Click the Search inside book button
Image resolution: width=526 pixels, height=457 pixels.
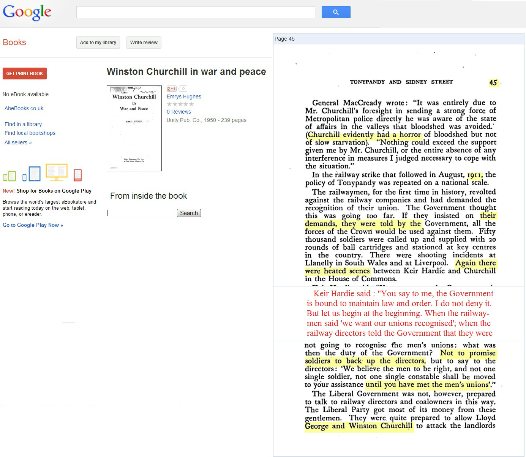[x=189, y=213]
